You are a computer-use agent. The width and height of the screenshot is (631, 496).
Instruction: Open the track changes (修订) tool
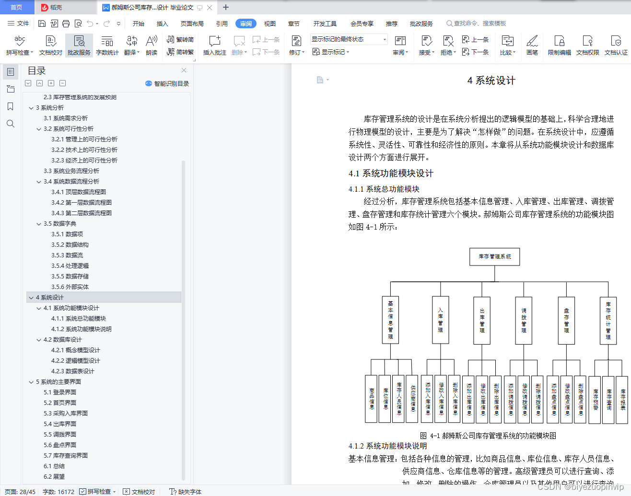point(297,46)
